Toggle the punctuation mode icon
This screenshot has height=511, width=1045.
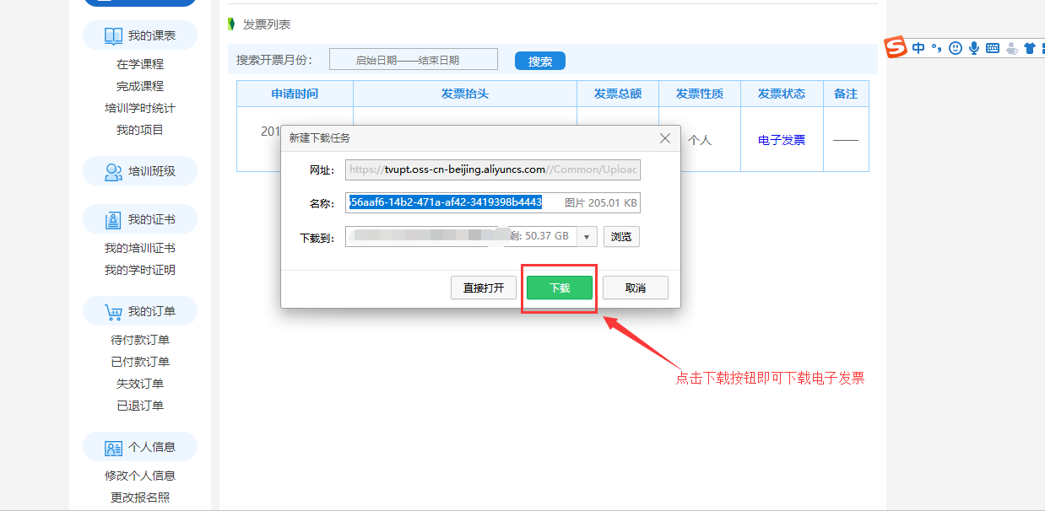tap(937, 48)
